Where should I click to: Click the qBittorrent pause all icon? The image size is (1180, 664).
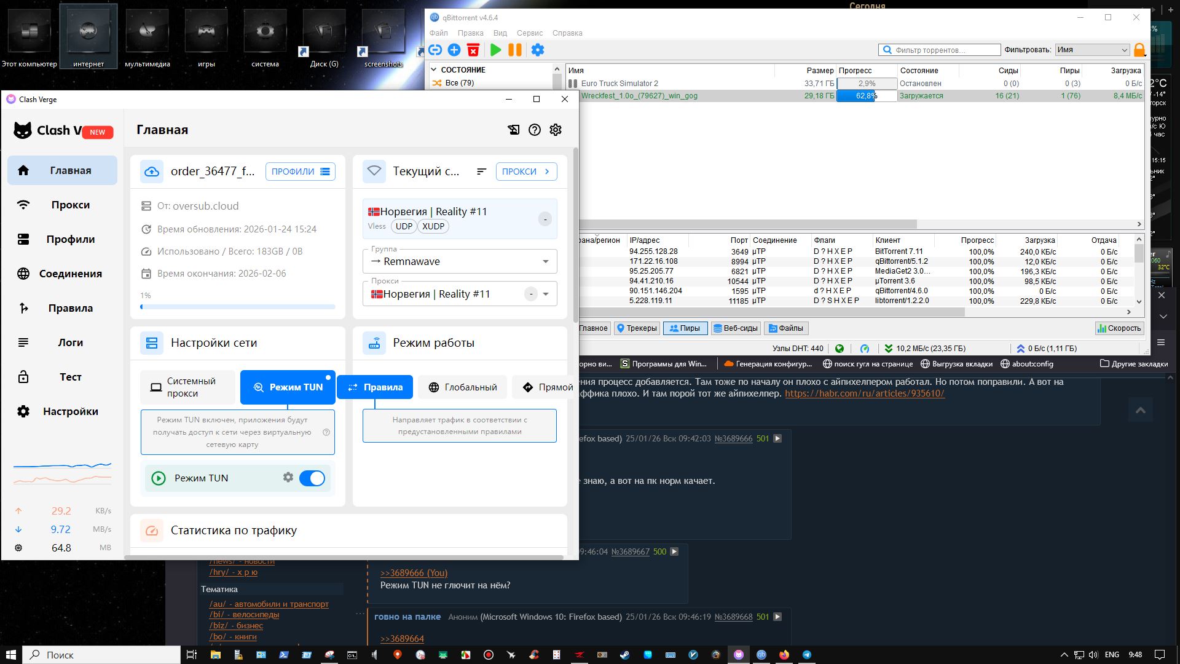515,50
